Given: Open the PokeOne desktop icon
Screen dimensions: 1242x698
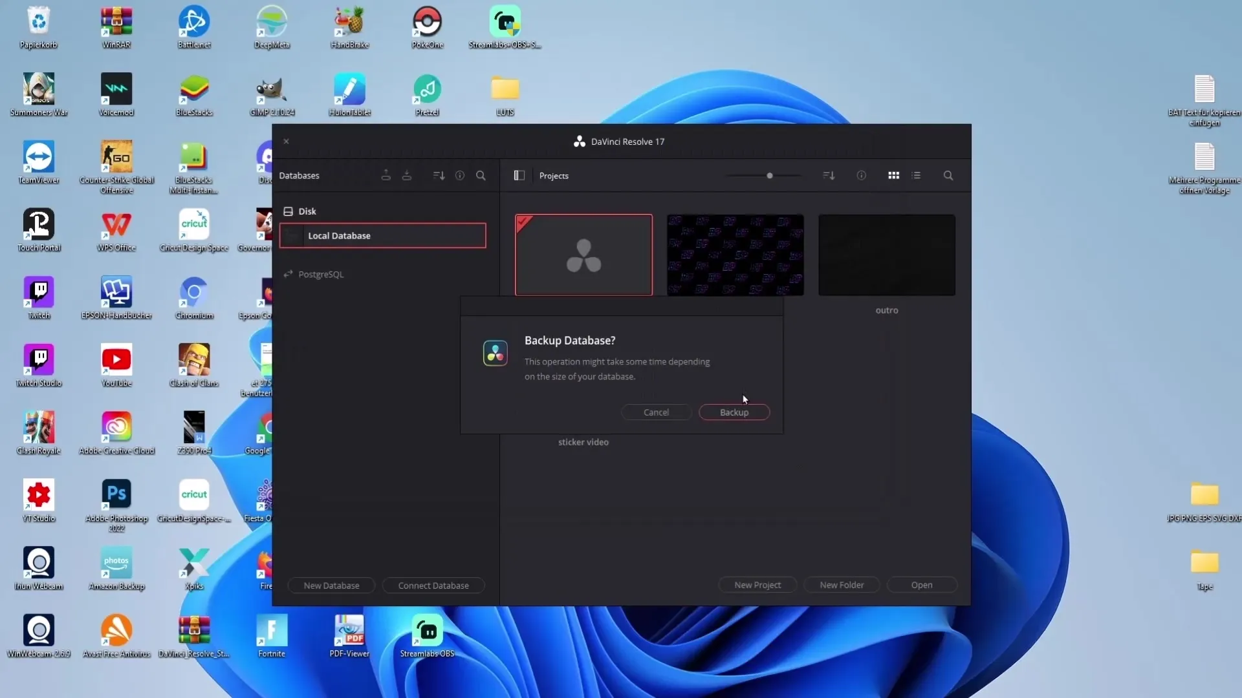Looking at the screenshot, I should [x=427, y=28].
